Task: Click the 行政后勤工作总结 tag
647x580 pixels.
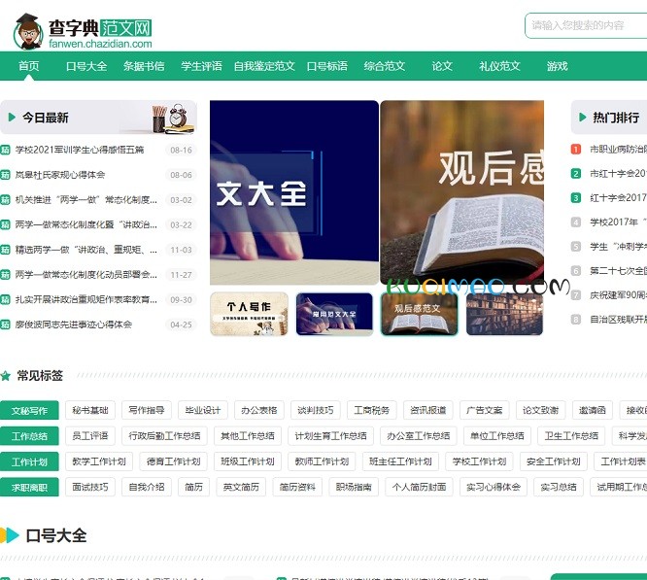Action: [164, 435]
